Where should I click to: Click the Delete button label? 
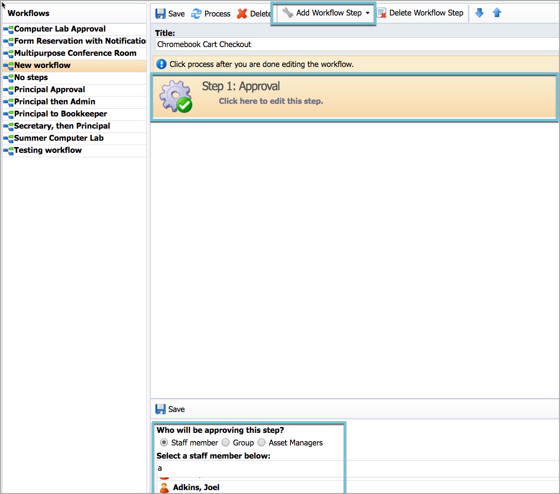coord(261,14)
